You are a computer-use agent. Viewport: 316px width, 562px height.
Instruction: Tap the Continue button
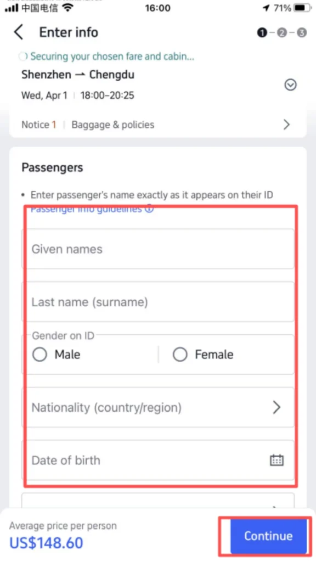click(268, 536)
